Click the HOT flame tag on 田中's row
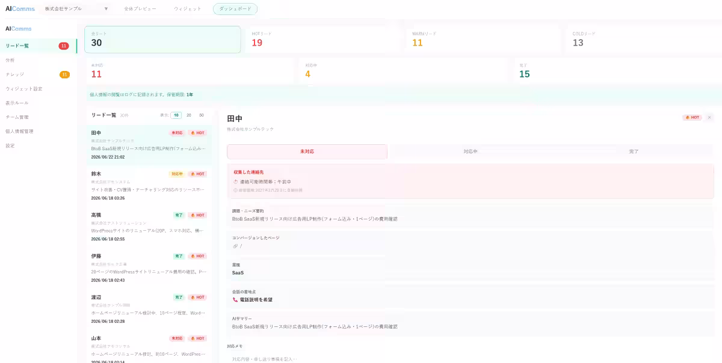Screen dimensions: 722x363 pyautogui.click(x=197, y=133)
